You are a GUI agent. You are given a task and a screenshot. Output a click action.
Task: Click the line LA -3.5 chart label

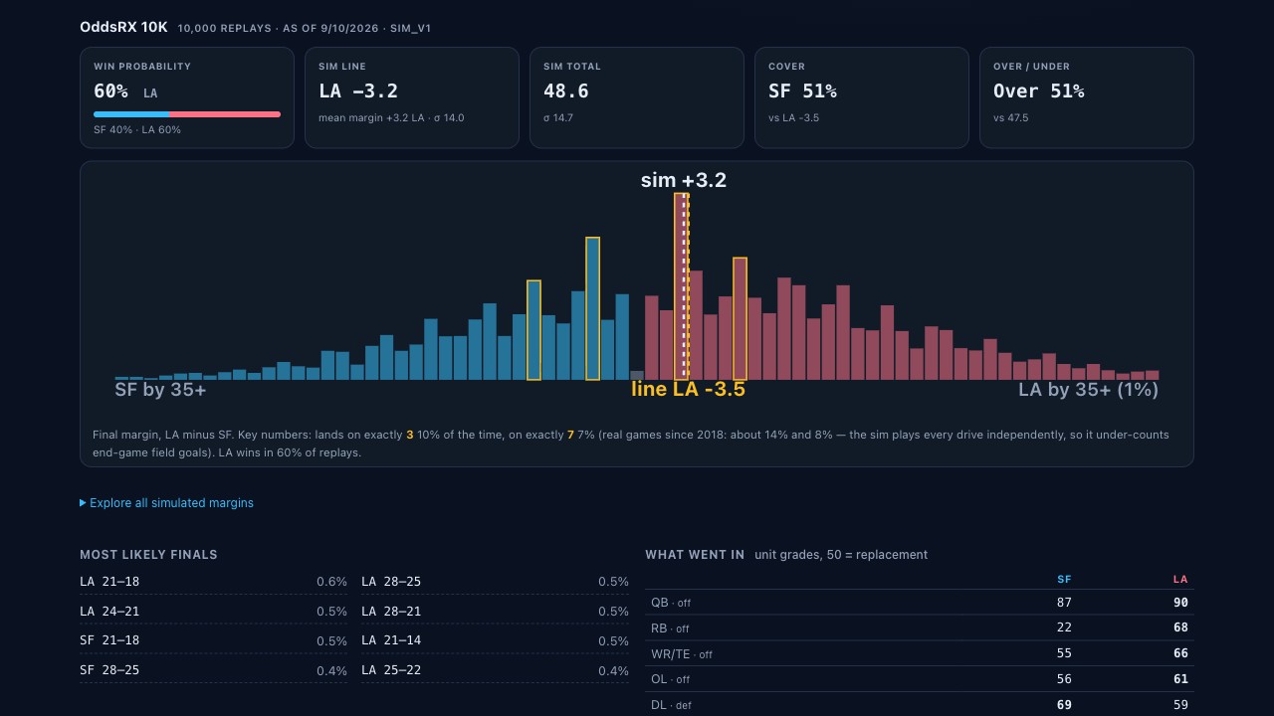(x=688, y=390)
